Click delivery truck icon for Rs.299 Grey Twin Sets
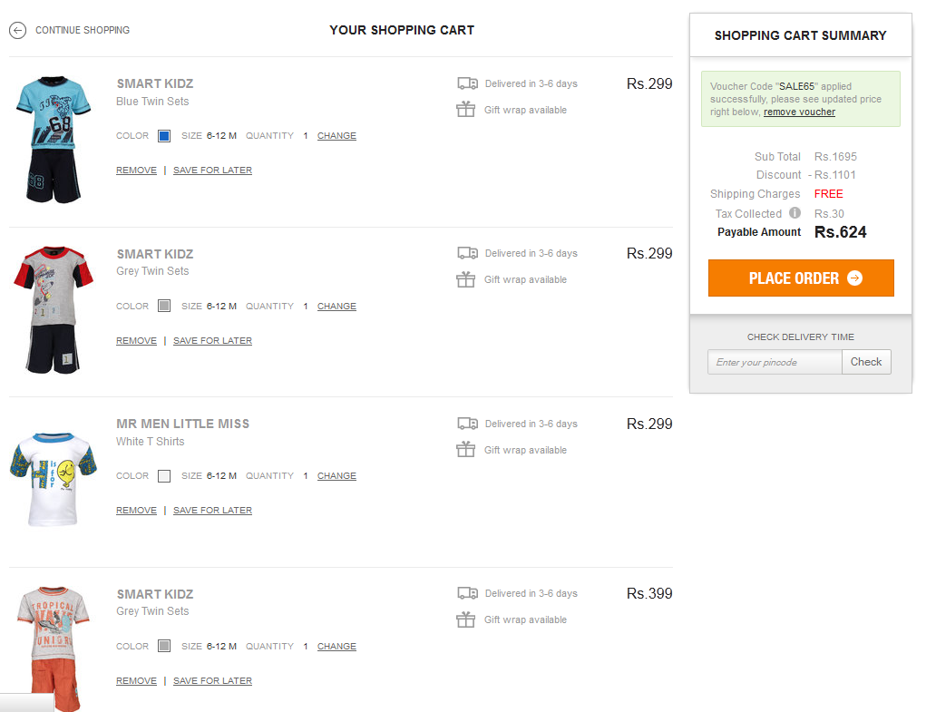Viewport: 936px width, 712px height. point(467,253)
